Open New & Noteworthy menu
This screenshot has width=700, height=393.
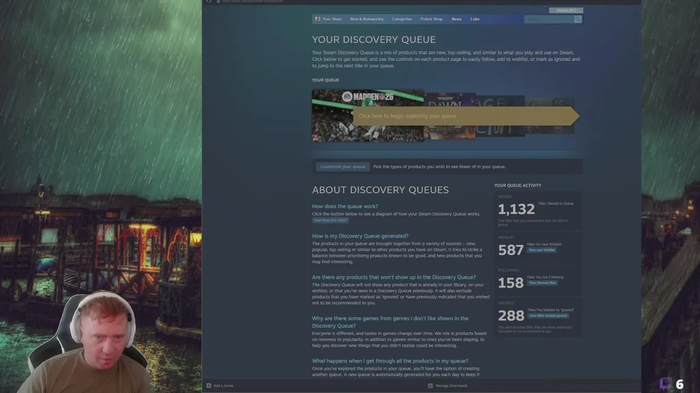(367, 19)
